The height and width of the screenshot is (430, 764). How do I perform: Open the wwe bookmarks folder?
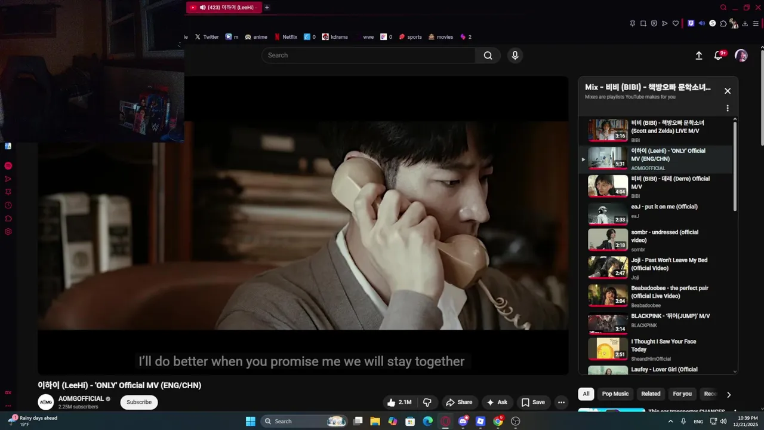tap(365, 37)
